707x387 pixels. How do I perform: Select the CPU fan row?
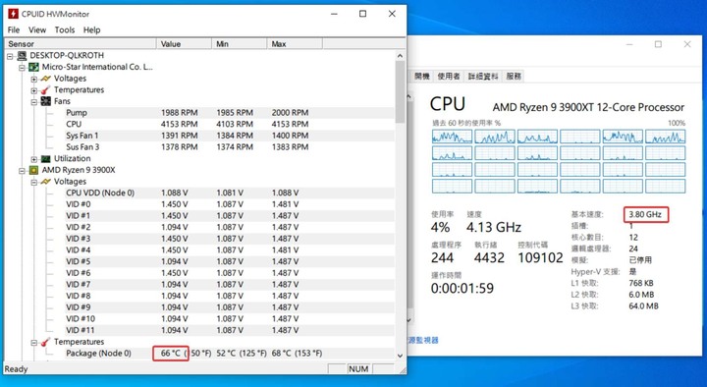coord(230,124)
